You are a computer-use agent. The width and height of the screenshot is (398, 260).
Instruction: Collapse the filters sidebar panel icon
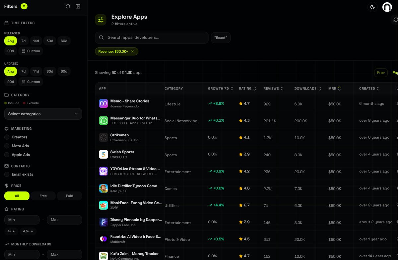tap(78, 6)
